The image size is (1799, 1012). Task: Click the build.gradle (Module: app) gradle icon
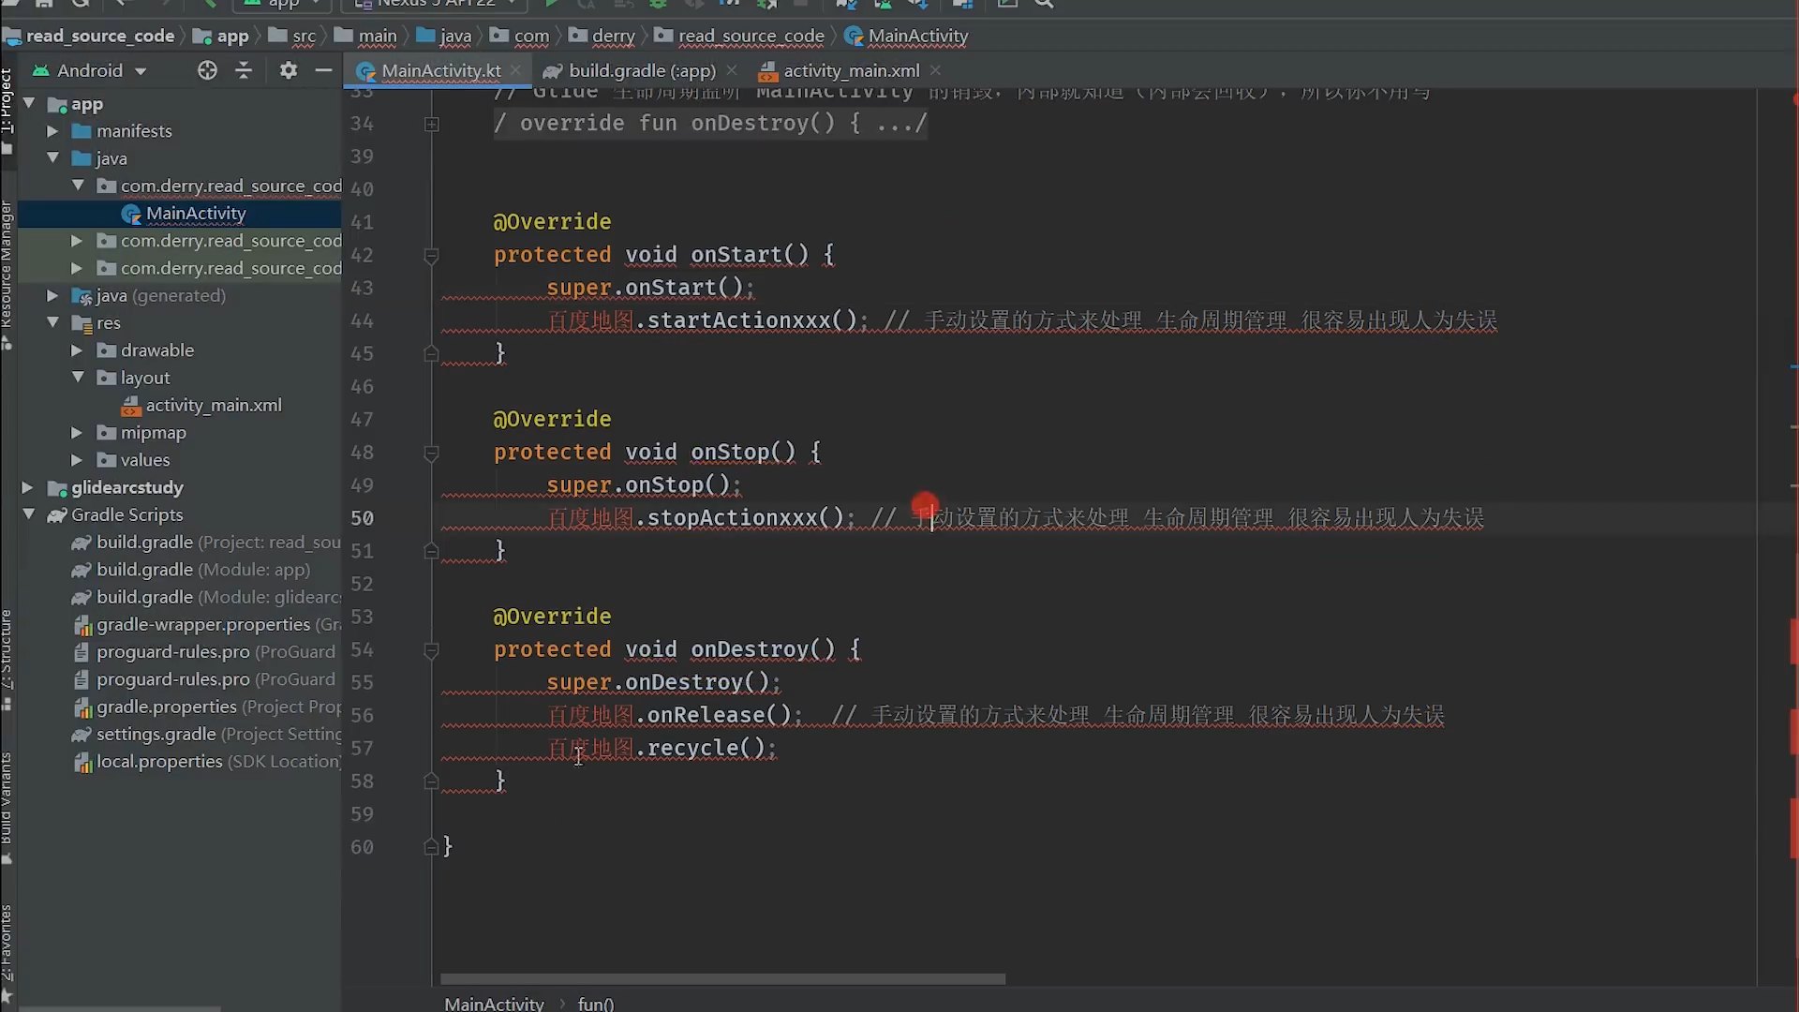tap(82, 570)
